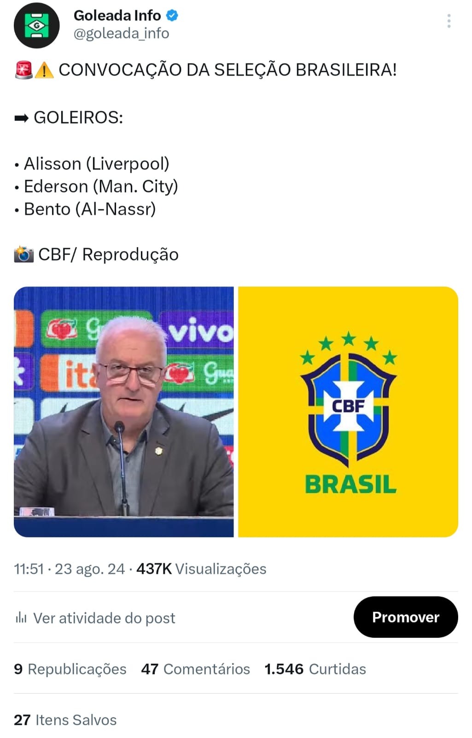Open Ver atividade do post
Viewport: 472px width, 738px height.
[x=104, y=618]
